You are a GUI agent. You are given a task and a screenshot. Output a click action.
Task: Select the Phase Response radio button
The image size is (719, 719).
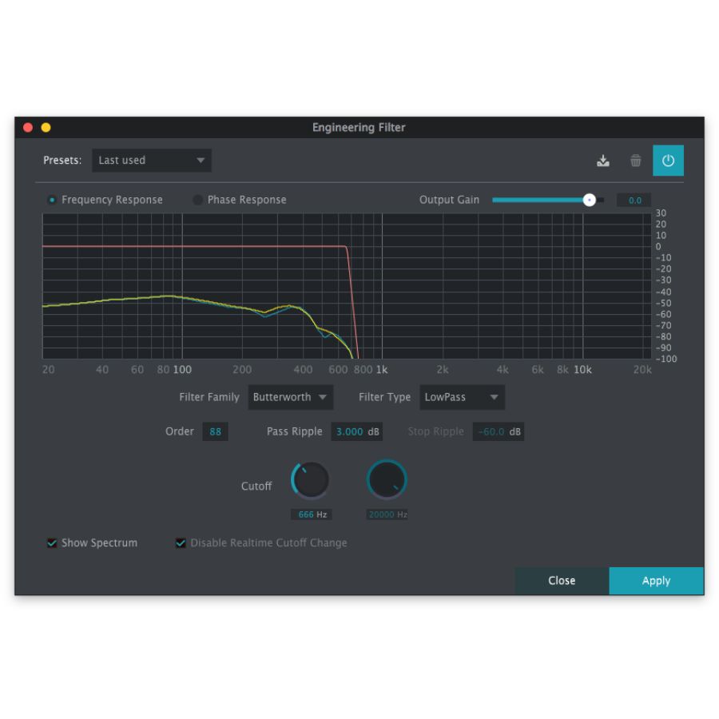point(197,200)
